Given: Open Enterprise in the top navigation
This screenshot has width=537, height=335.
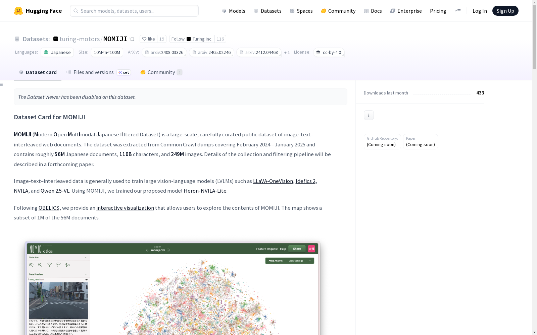Looking at the screenshot, I should (x=406, y=11).
